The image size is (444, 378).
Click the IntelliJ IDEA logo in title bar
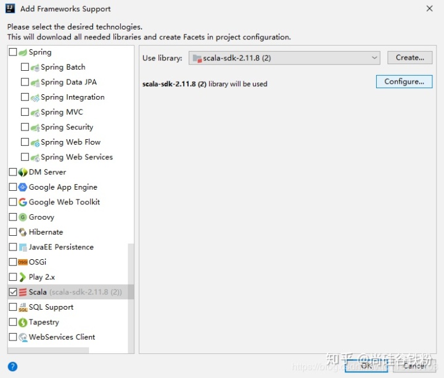pyautogui.click(x=10, y=8)
